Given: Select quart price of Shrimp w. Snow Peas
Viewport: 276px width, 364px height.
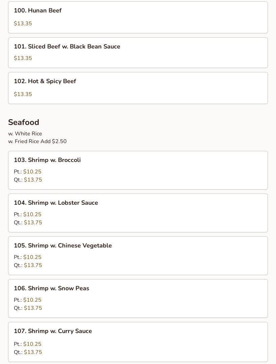Looking at the screenshot, I should point(33,308).
